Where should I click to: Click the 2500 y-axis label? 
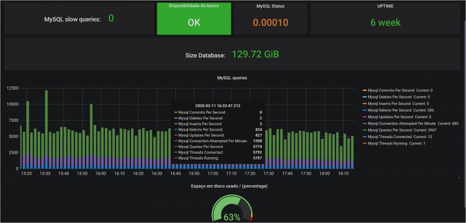coord(13,153)
